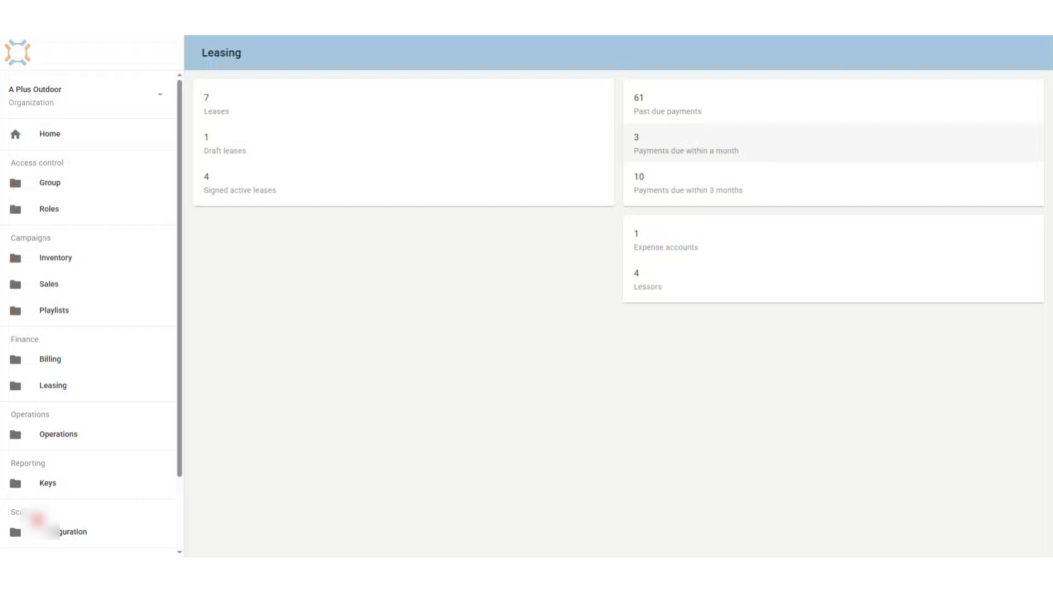Image resolution: width=1053 pixels, height=592 pixels.
Task: Click the sidebar scroll up arrow
Action: click(179, 75)
